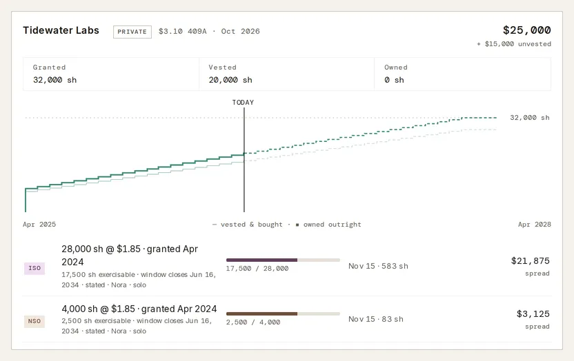The image size is (574, 361).
Task: Click the ISO vesting progress bar
Action: tap(283, 260)
